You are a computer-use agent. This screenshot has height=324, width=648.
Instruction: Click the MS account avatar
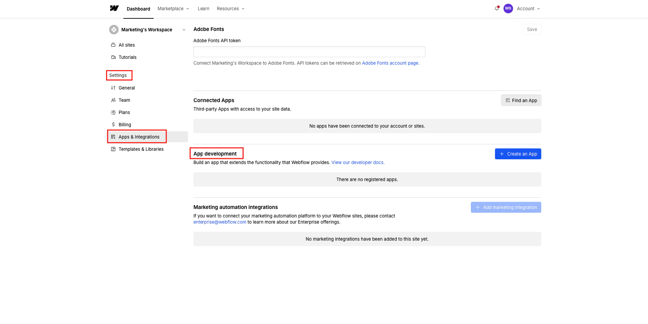click(508, 9)
